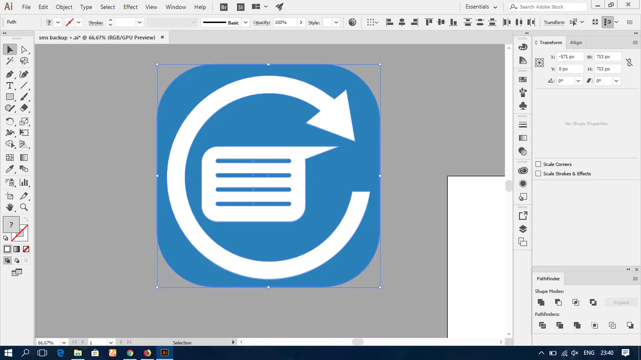The height and width of the screenshot is (360, 641).
Task: Select the Rectangle tool
Action: tap(10, 97)
